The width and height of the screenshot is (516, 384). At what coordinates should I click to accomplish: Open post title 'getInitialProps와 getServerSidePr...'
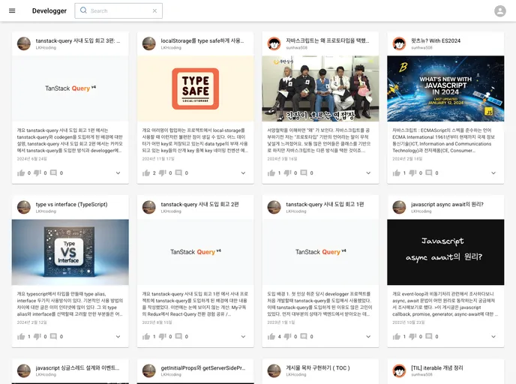[x=203, y=368]
